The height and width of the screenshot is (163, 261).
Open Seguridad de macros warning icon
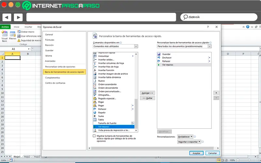(19, 40)
